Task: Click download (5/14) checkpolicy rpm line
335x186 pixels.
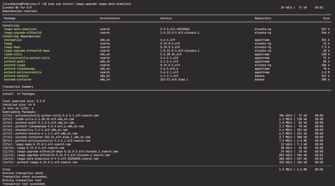Action: [35, 130]
